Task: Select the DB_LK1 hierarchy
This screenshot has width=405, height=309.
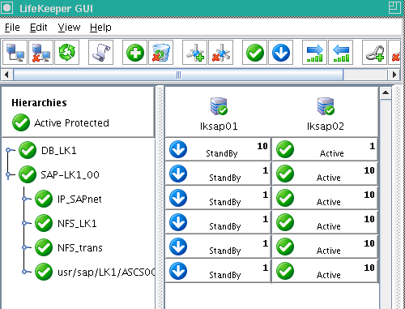Action: click(59, 151)
